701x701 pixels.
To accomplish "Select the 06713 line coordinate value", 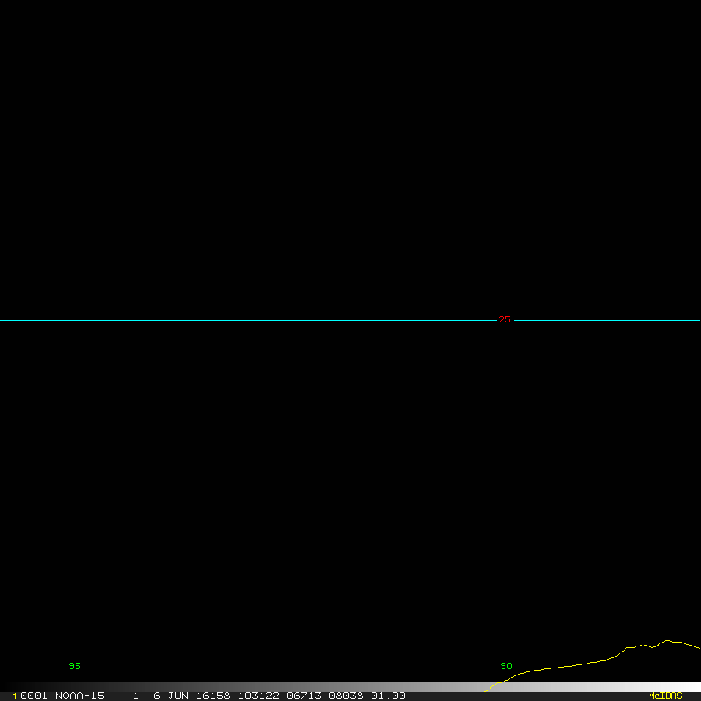I will pyautogui.click(x=304, y=696).
